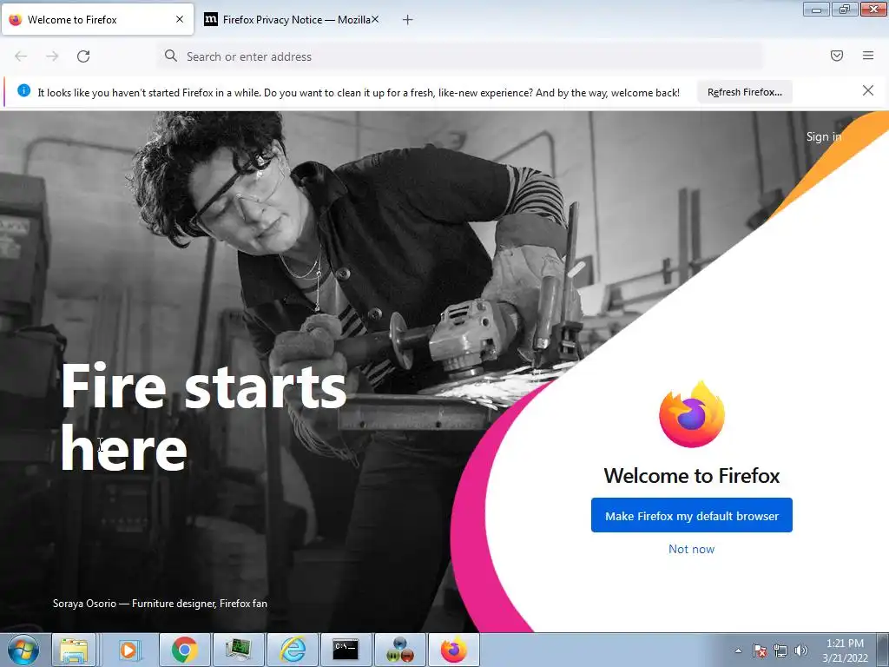The height and width of the screenshot is (667, 889).
Task: Open Action Center flag icon in tray
Action: tap(760, 650)
